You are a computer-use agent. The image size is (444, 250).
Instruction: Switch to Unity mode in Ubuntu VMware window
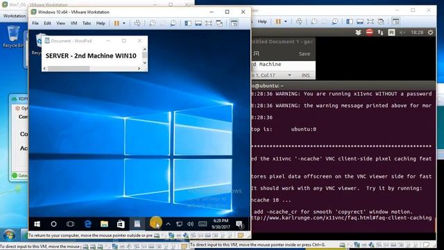point(381,22)
